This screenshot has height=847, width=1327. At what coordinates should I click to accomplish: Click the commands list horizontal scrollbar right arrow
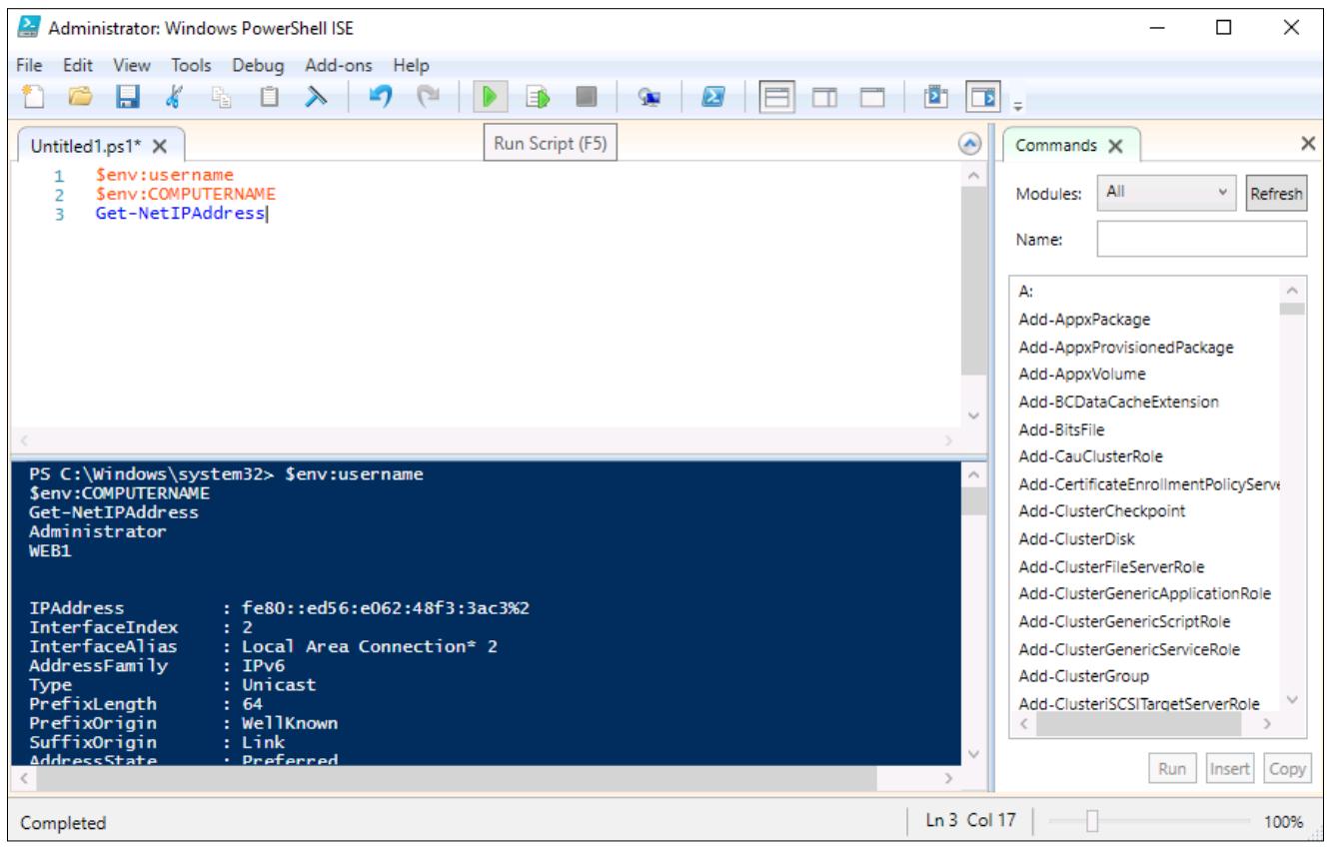tap(1269, 722)
